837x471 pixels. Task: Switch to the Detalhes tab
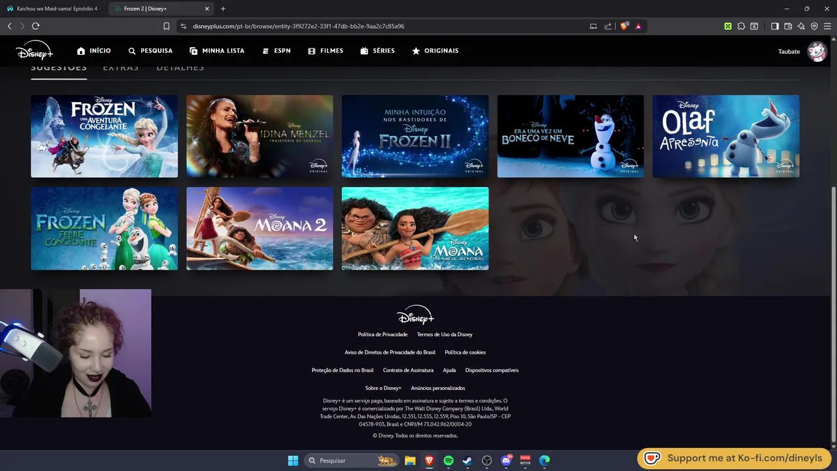[180, 67]
